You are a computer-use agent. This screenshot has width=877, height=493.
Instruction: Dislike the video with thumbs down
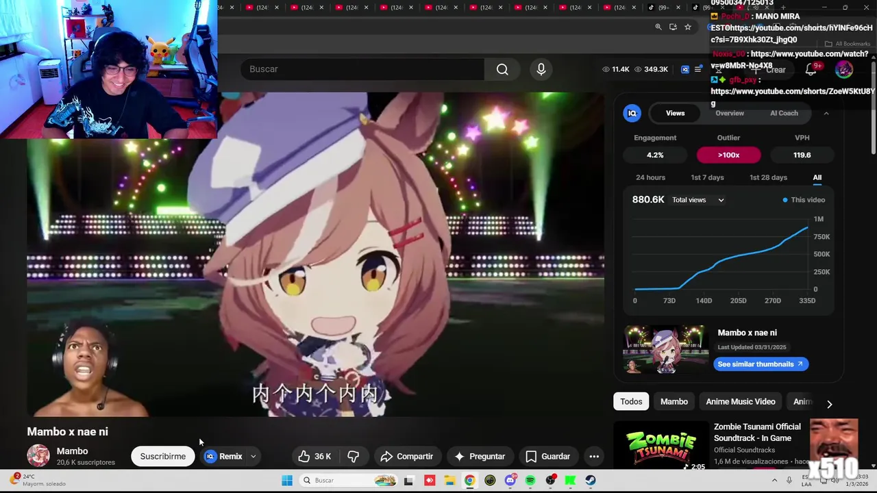[x=354, y=456]
